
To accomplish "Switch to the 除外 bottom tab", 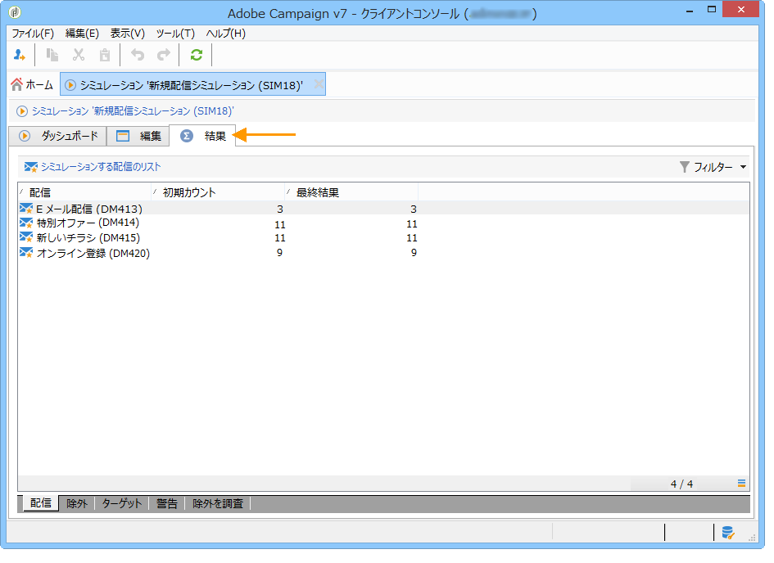I will pyautogui.click(x=76, y=504).
